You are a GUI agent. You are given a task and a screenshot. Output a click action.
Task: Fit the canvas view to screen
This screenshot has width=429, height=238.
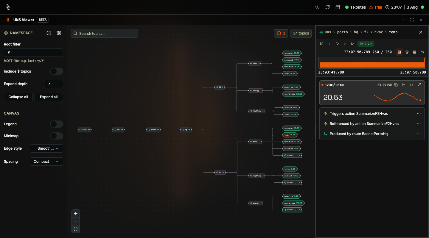coord(76,229)
